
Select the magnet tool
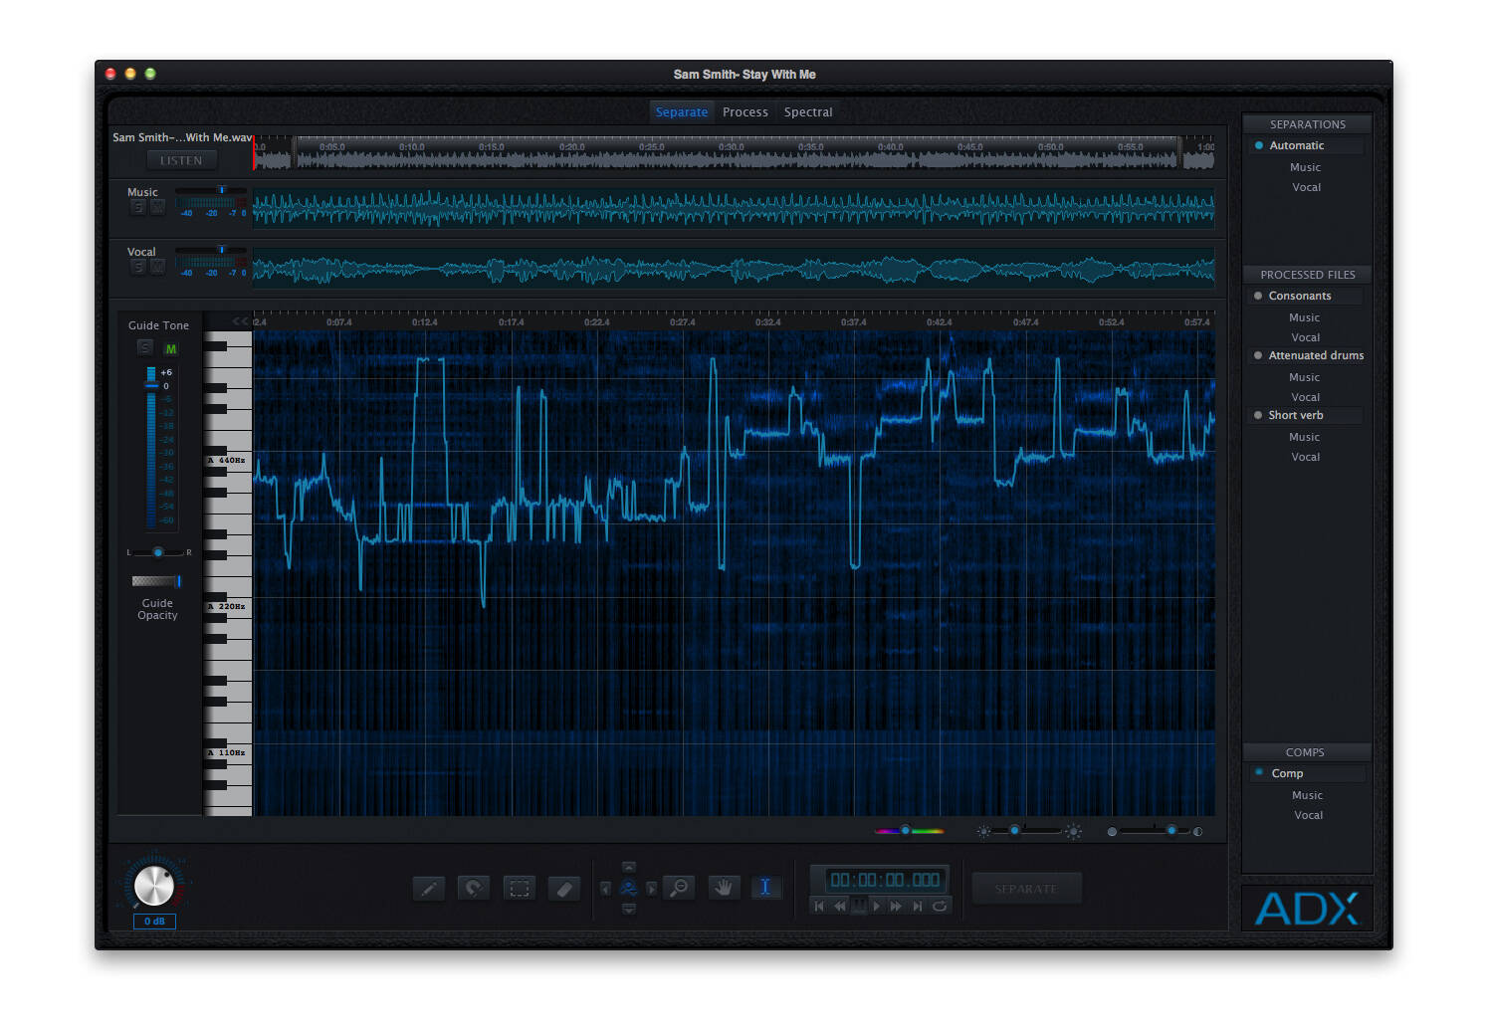coord(474,888)
